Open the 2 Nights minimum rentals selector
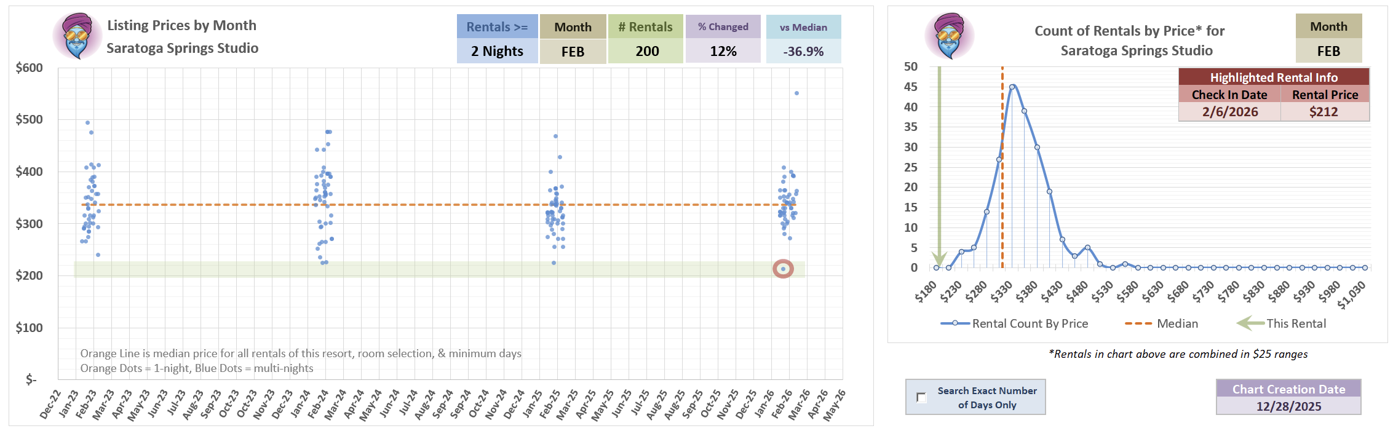Image resolution: width=1393 pixels, height=431 pixels. tap(497, 52)
